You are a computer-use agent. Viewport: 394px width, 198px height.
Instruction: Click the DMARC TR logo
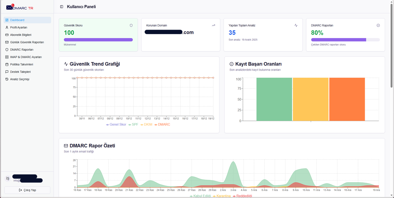20,7
